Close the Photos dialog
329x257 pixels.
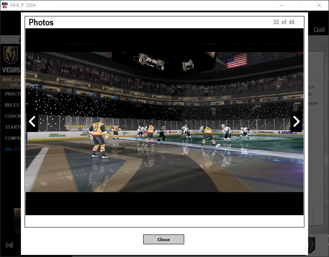pos(163,239)
